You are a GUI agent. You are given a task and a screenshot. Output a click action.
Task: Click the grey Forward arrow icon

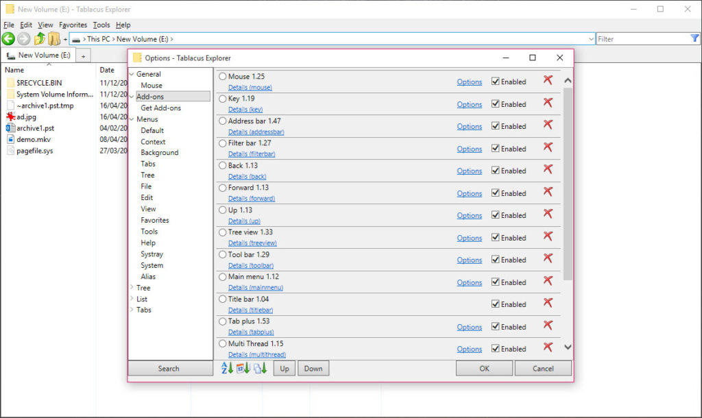24,39
